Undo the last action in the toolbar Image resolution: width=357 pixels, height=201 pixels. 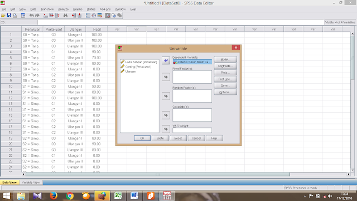(x=31, y=16)
